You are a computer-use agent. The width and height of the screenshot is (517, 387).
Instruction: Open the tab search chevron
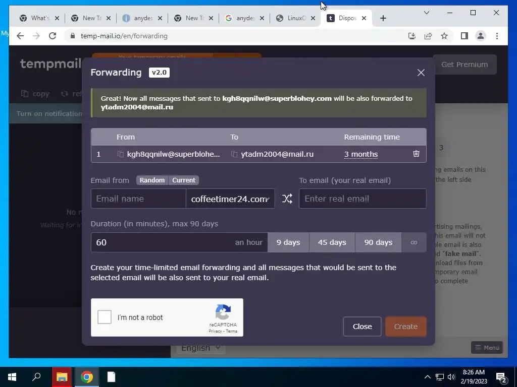[426, 13]
